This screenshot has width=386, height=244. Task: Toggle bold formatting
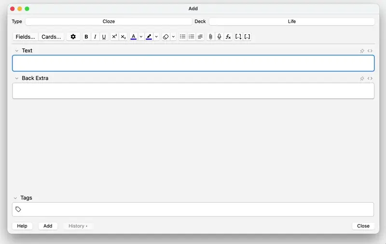click(x=86, y=37)
